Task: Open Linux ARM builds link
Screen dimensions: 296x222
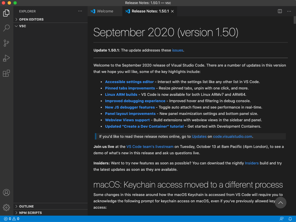Action: click(121, 95)
